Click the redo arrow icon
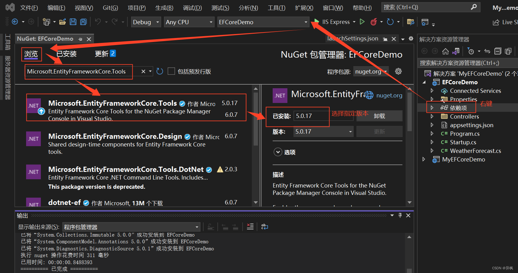Viewport: 518px width, 273px height. point(115,21)
